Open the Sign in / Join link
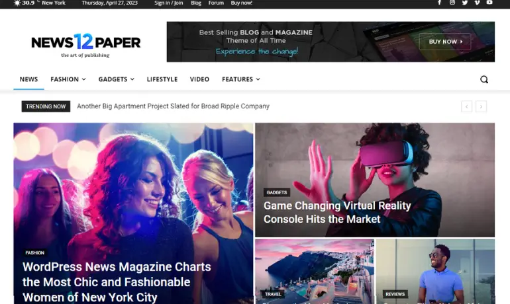This screenshot has width=510, height=304. click(168, 3)
